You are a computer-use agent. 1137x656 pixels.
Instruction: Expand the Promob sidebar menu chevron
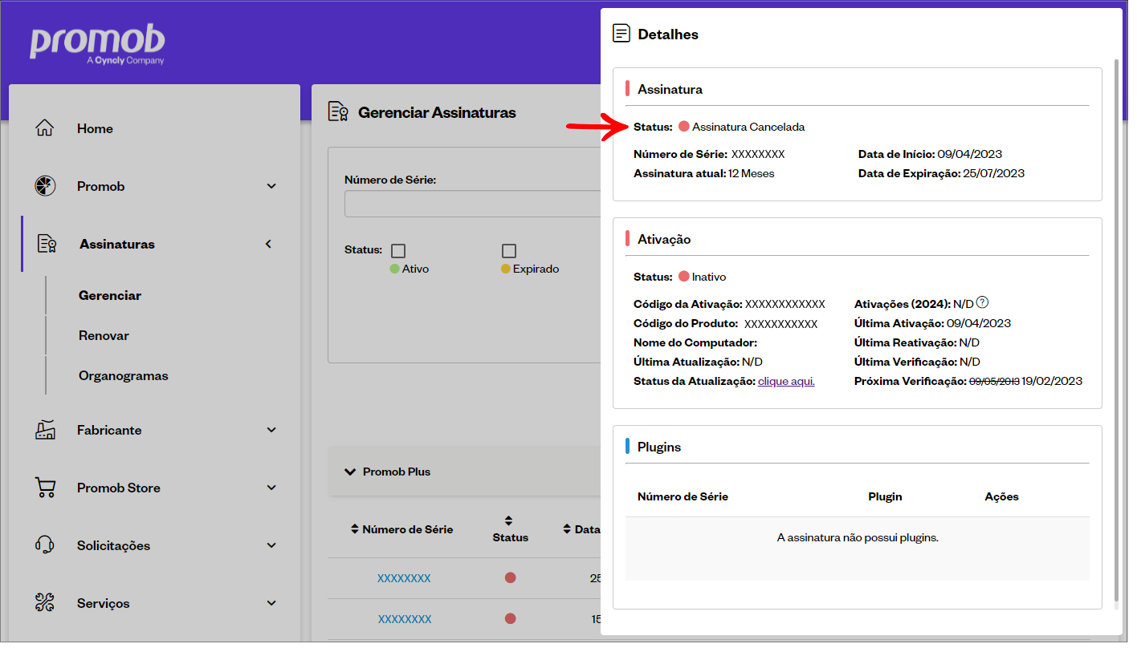click(271, 186)
